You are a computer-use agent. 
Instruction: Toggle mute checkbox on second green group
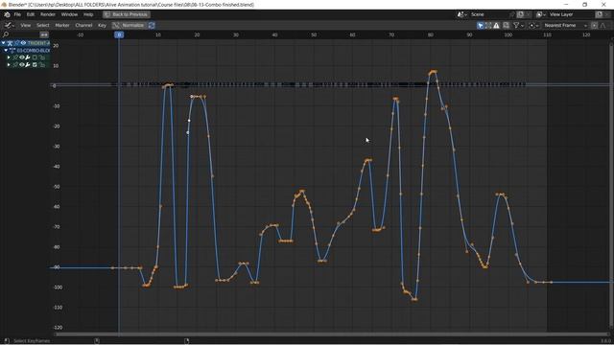(35, 64)
